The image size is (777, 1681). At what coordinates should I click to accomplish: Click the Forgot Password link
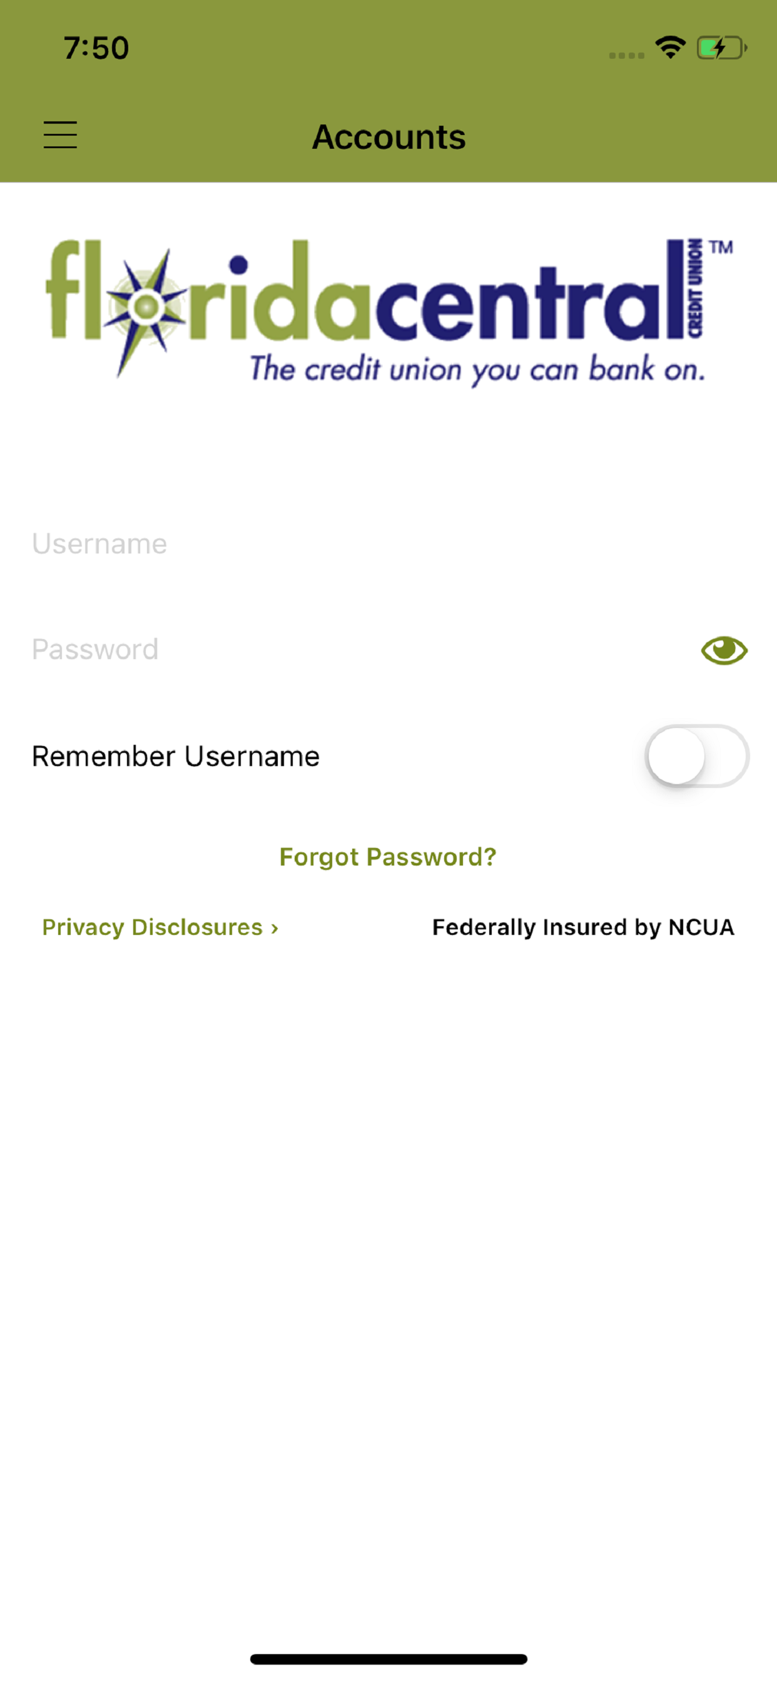click(388, 857)
